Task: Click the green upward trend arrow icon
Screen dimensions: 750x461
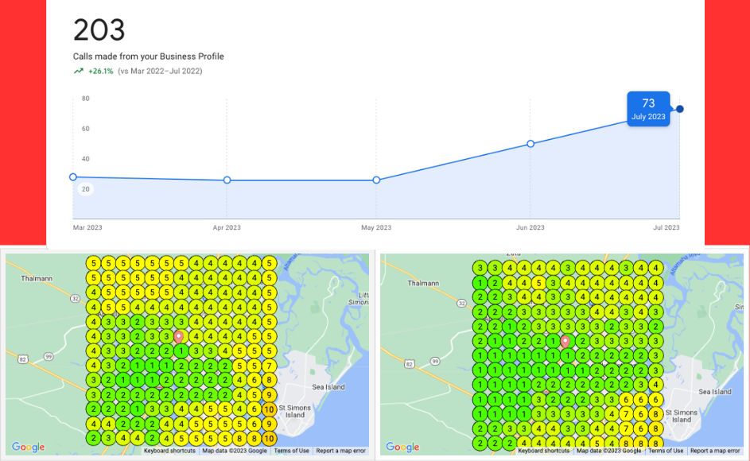Action: (x=79, y=71)
